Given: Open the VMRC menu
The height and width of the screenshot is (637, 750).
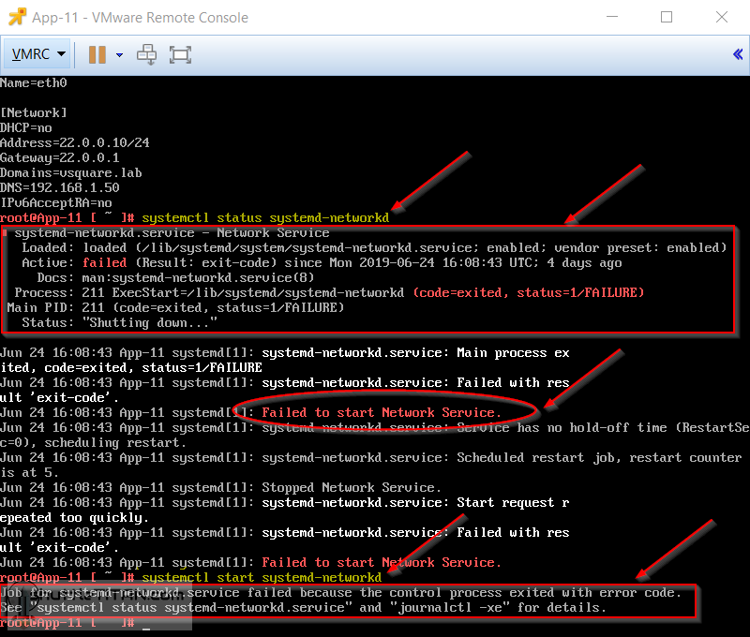Looking at the screenshot, I should pyautogui.click(x=30, y=54).
